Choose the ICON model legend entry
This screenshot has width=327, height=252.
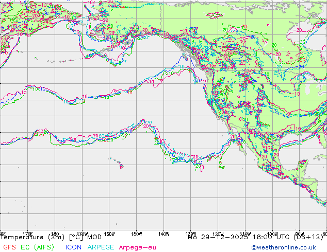coord(73,247)
